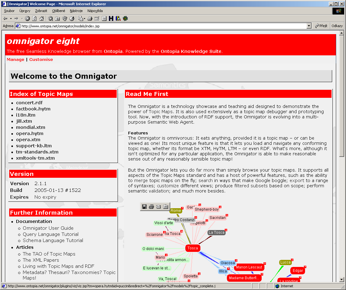Viewport: 346px width, 290px height.
Task: Click the envelope mail icon over graph
Action: [159, 207]
